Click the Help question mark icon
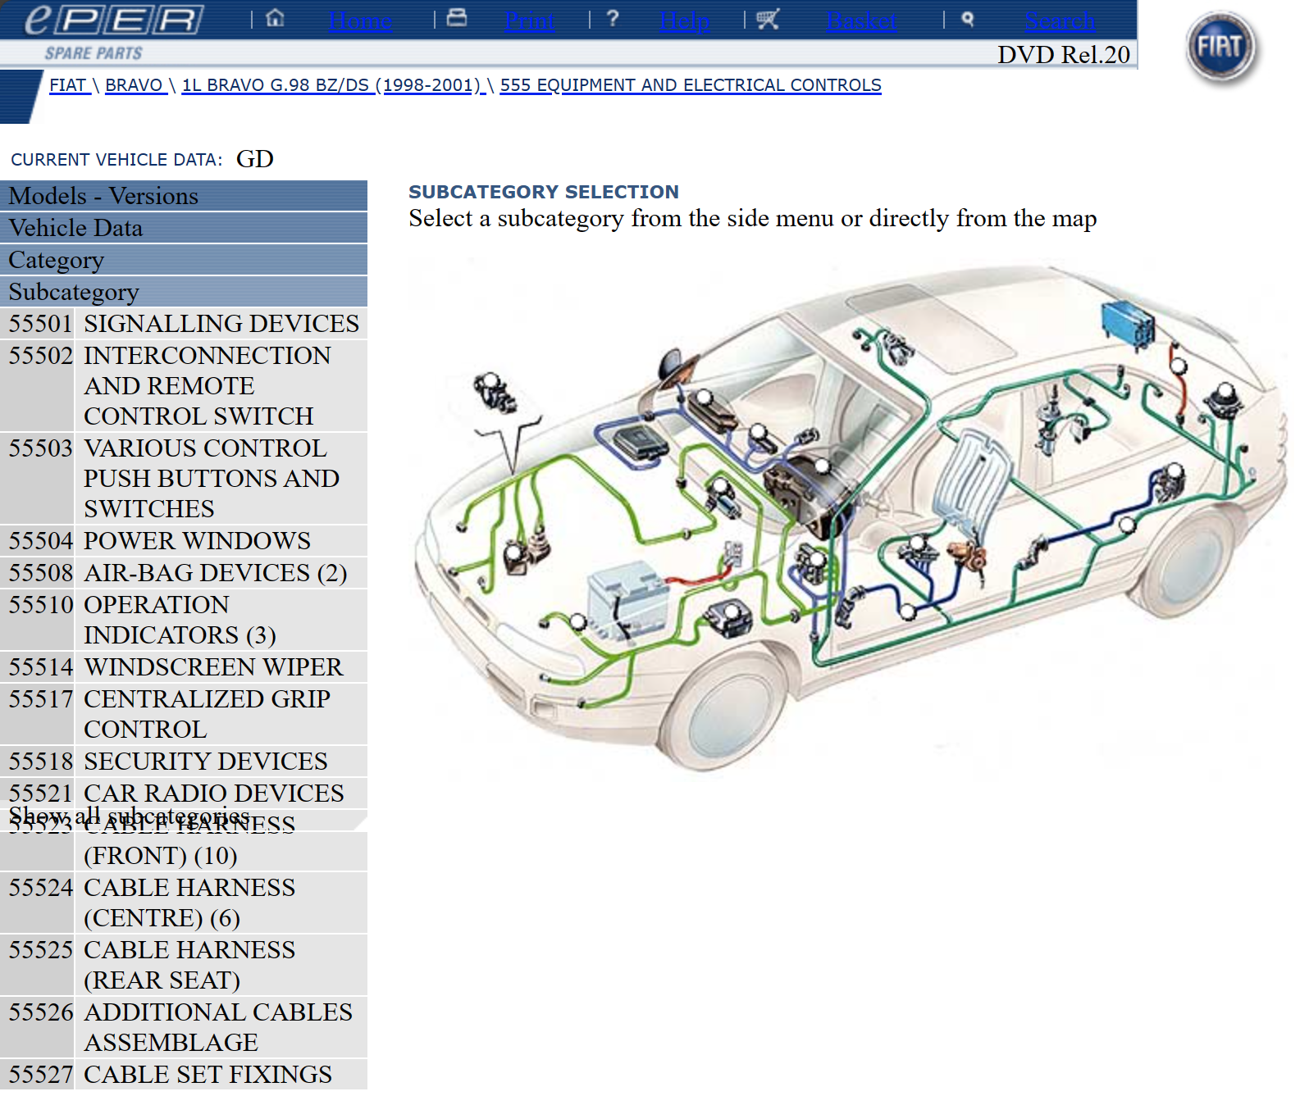This screenshot has width=1300, height=1096. [613, 18]
